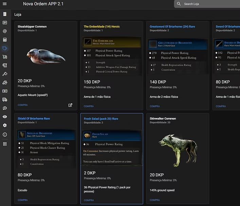This screenshot has height=206, width=240.
Task: Click the eye visibility sidebar icon
Action: (5, 117)
